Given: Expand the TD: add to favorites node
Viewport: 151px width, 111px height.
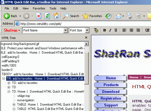Looking at the screenshot, I should pos(9,83).
